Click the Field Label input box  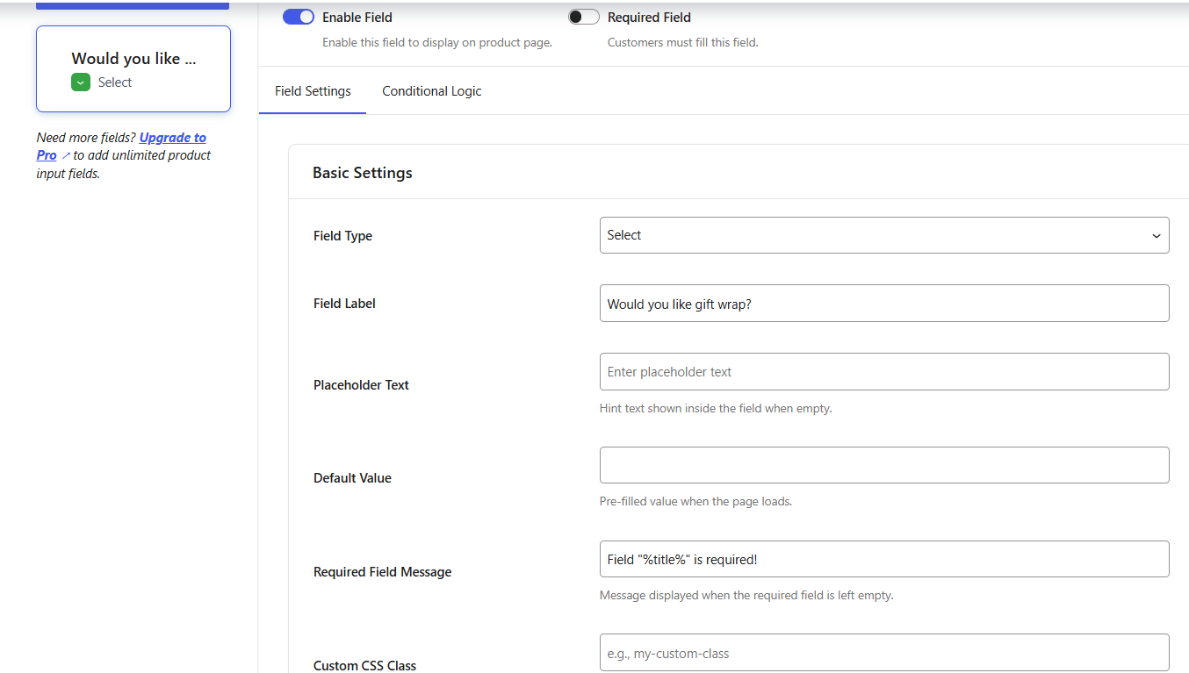coord(884,303)
